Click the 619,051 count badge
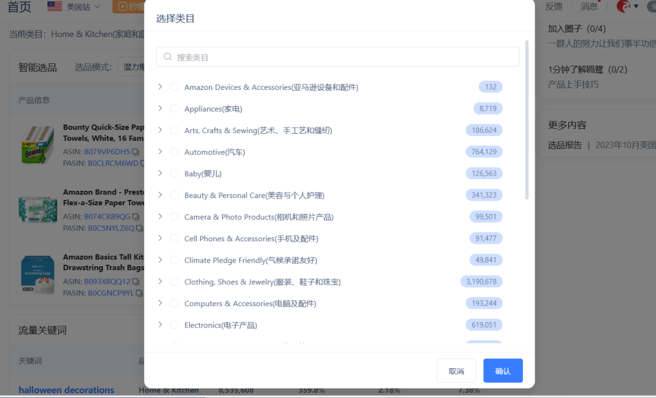Screen dimensions: 656x398 (484, 324)
